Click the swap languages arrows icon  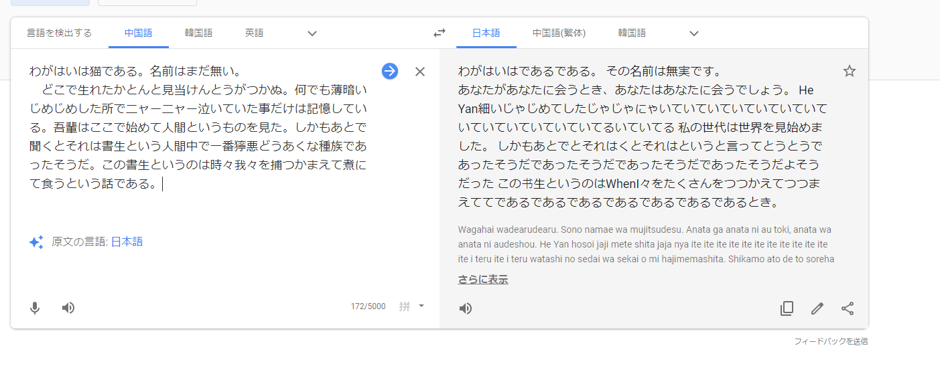point(439,33)
